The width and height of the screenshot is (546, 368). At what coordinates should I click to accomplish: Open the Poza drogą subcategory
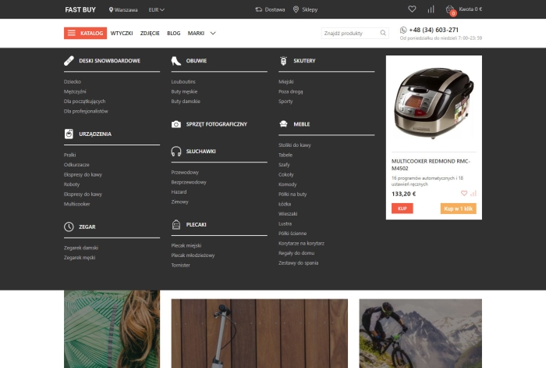[x=291, y=91]
